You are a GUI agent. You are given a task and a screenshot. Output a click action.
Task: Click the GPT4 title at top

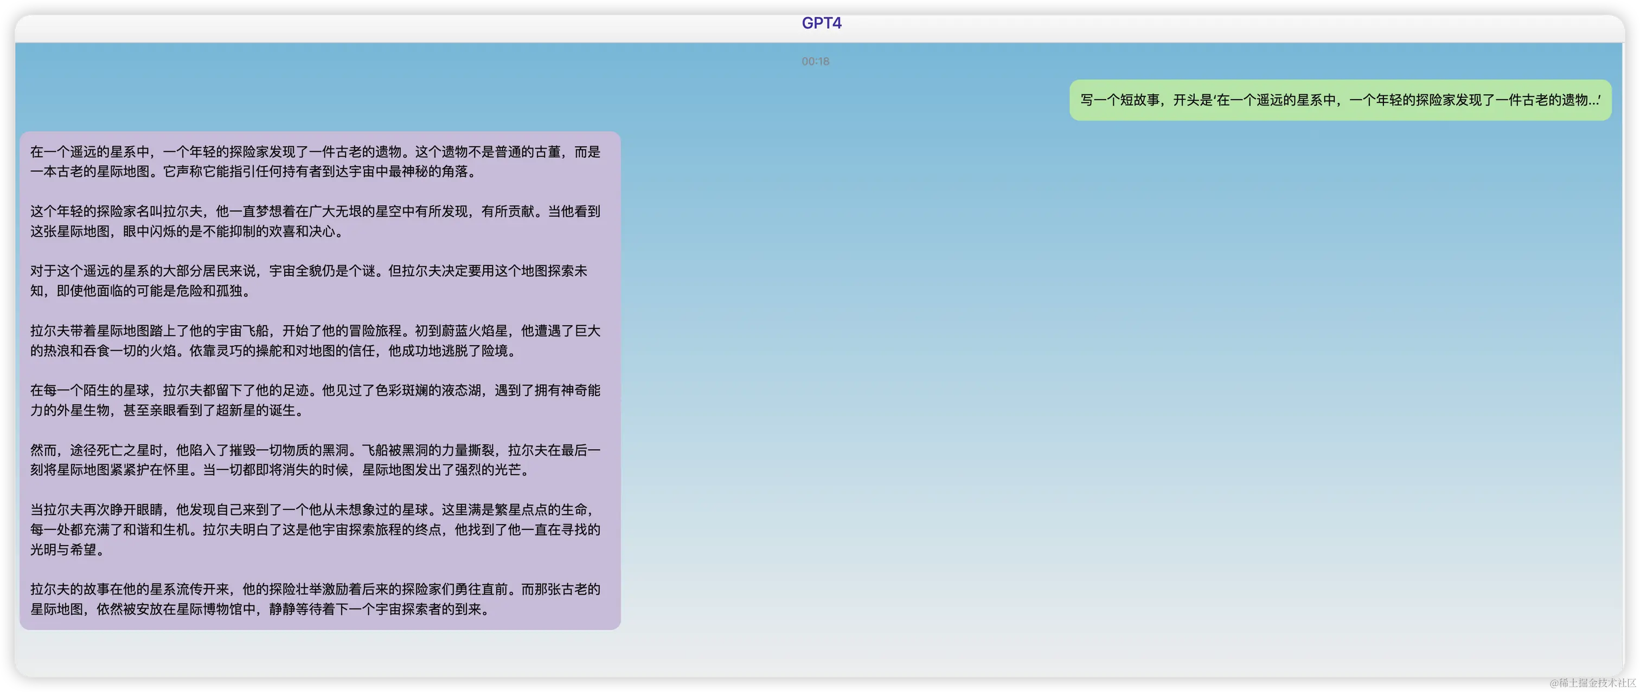(821, 23)
